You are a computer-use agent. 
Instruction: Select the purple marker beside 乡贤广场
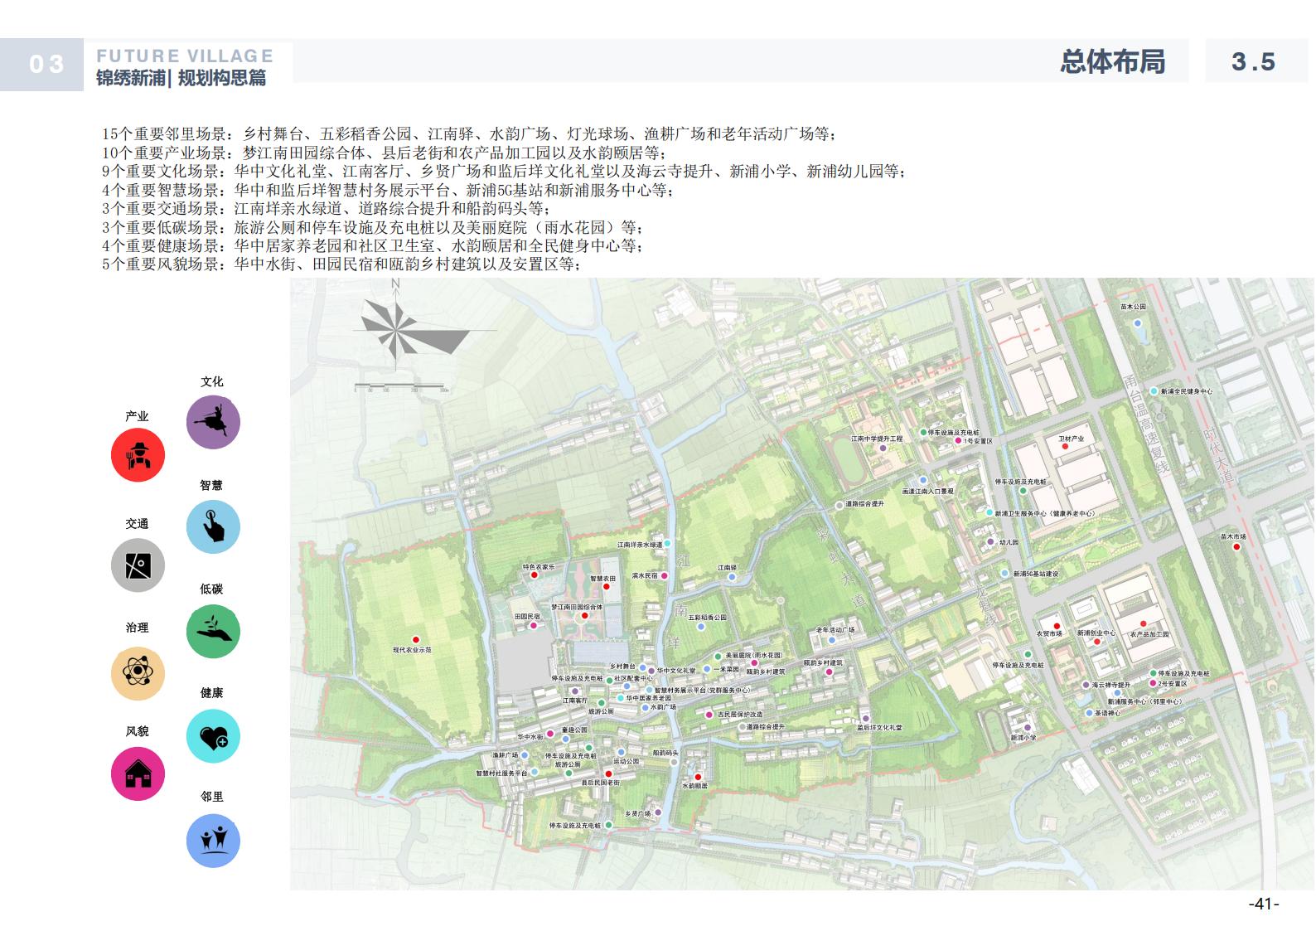(x=658, y=812)
